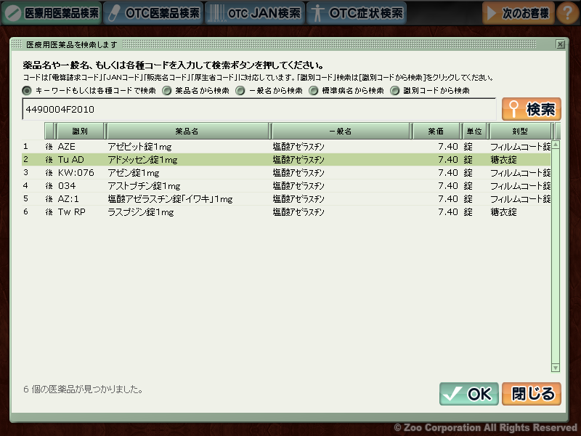Image resolution: width=581 pixels, height=436 pixels.
Task: Sort by 薬価 column header
Action: (436, 132)
